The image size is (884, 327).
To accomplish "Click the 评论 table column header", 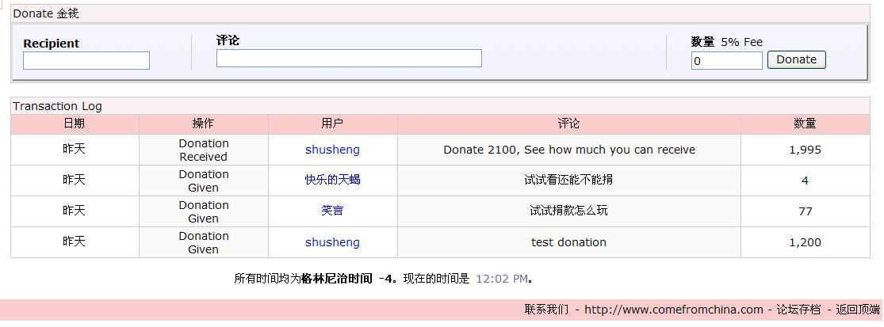I will tap(568, 124).
